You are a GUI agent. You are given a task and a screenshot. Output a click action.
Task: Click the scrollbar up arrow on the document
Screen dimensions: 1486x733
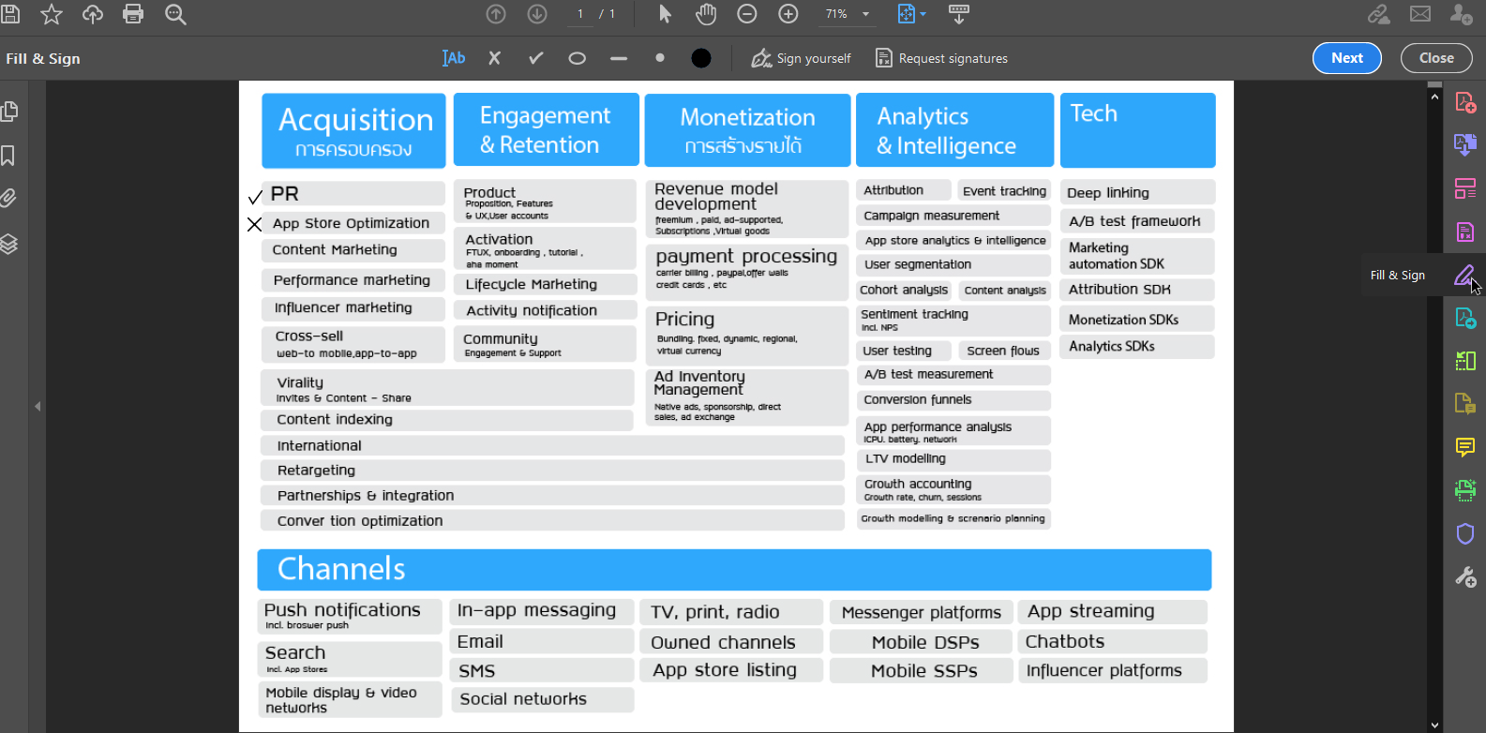(1434, 97)
